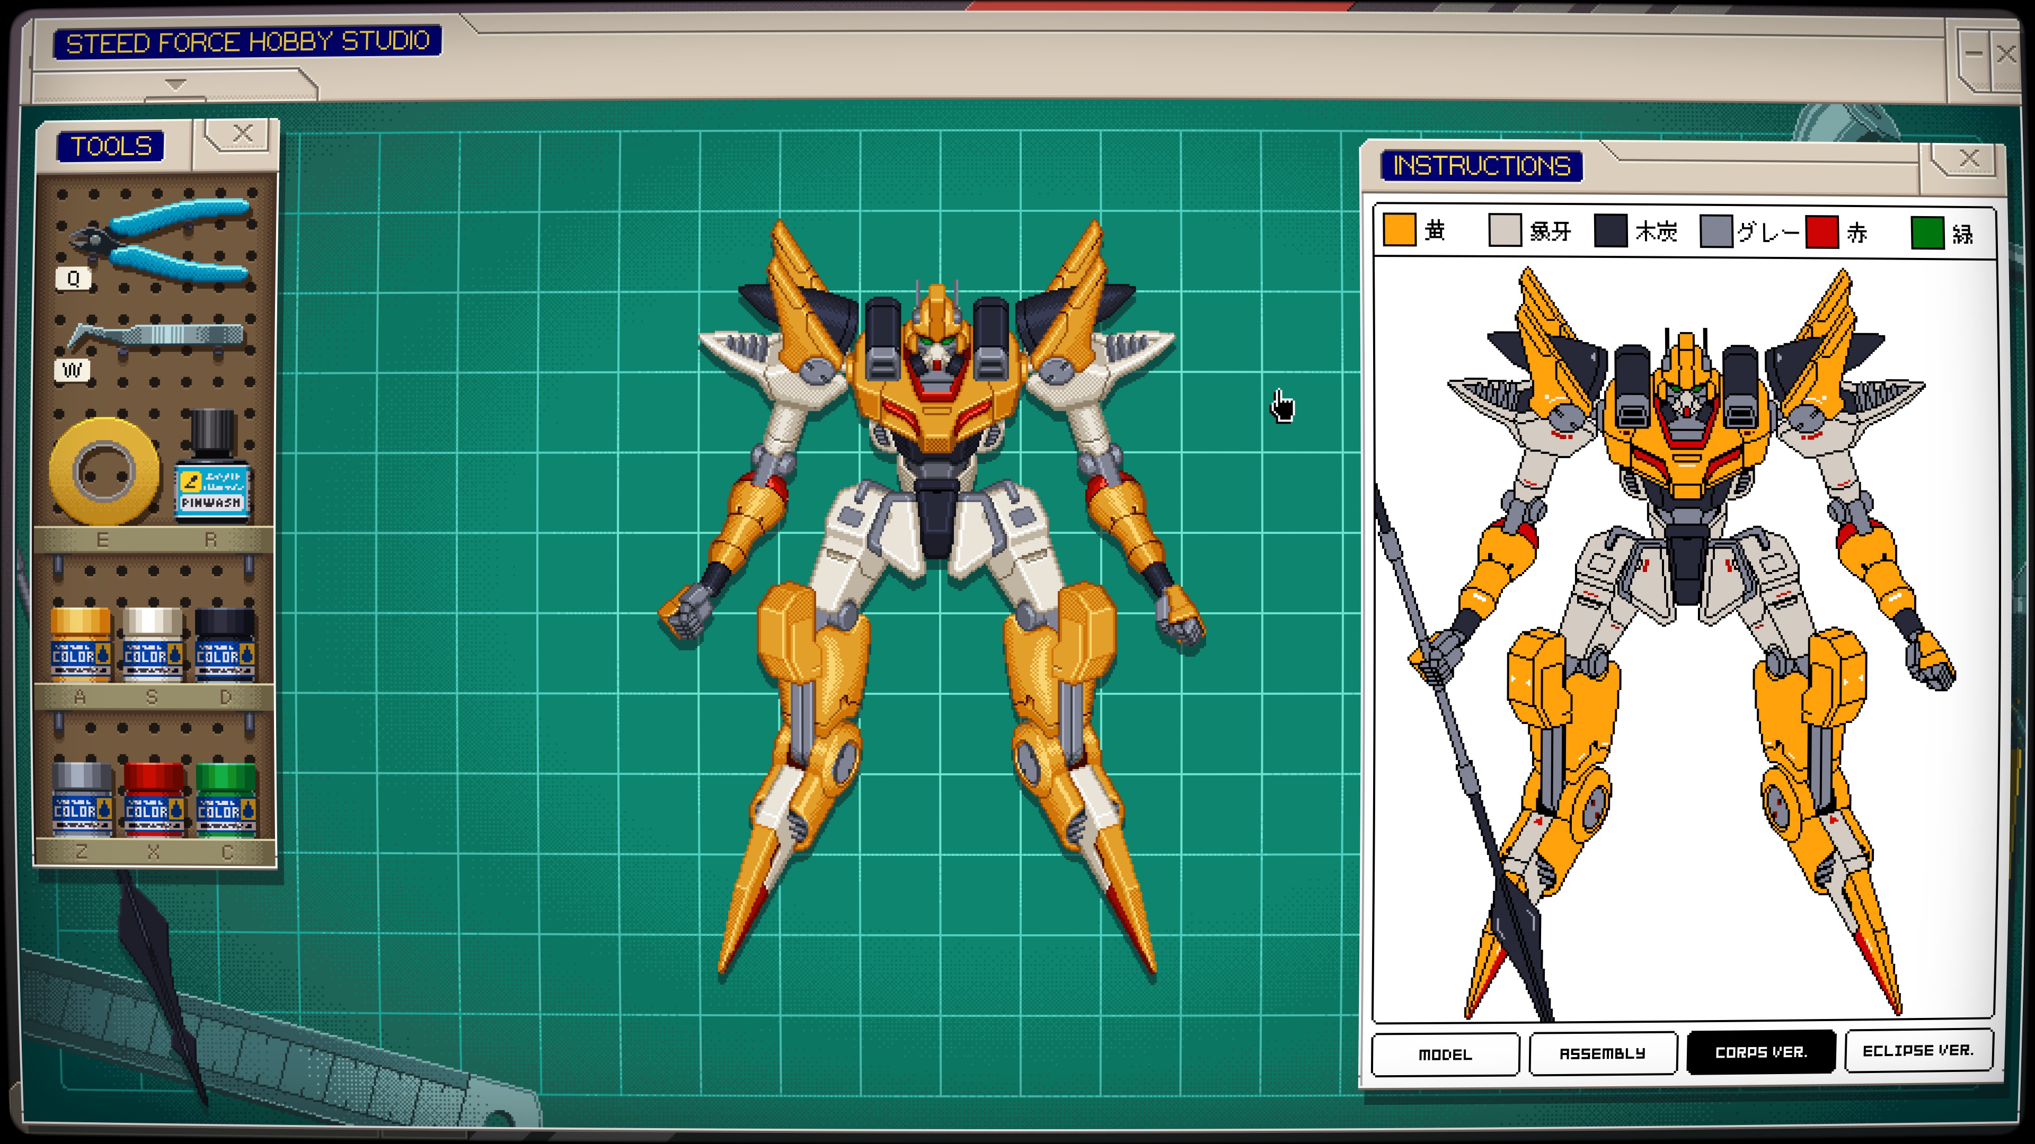The width and height of the screenshot is (2035, 1144).
Task: Click the red color legend swatch
Action: (x=1822, y=233)
